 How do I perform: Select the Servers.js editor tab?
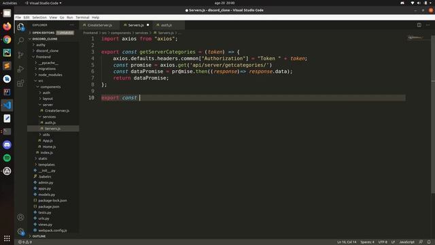click(136, 25)
